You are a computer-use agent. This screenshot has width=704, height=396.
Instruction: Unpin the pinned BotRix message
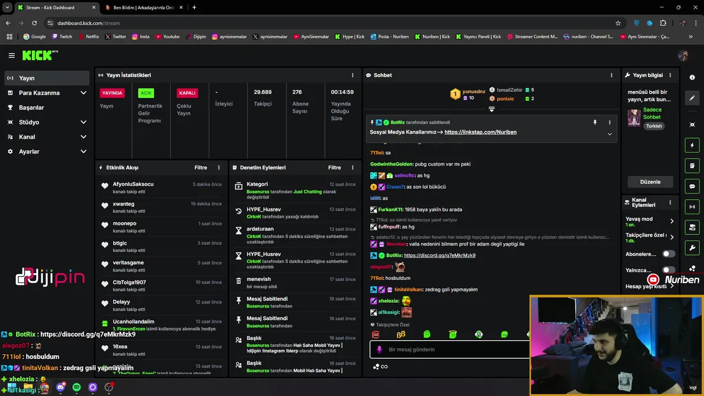(x=595, y=123)
